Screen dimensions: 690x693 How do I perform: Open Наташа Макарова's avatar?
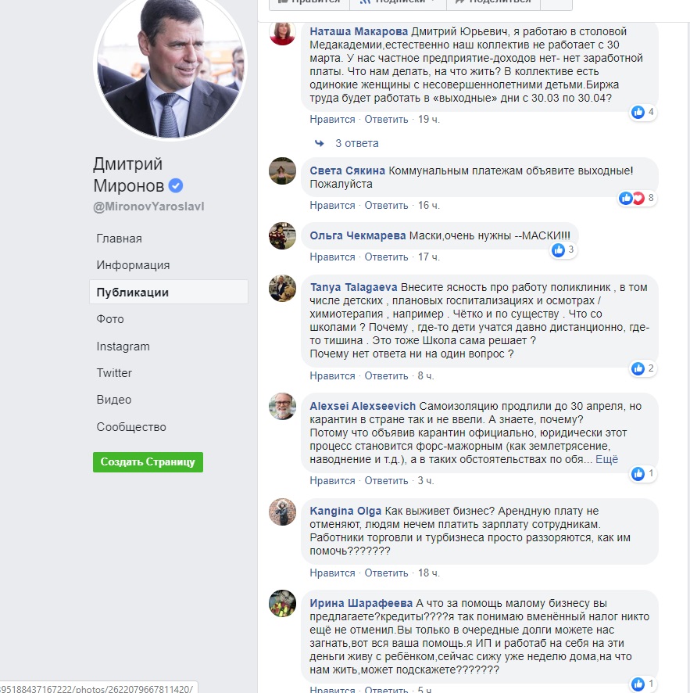[283, 32]
